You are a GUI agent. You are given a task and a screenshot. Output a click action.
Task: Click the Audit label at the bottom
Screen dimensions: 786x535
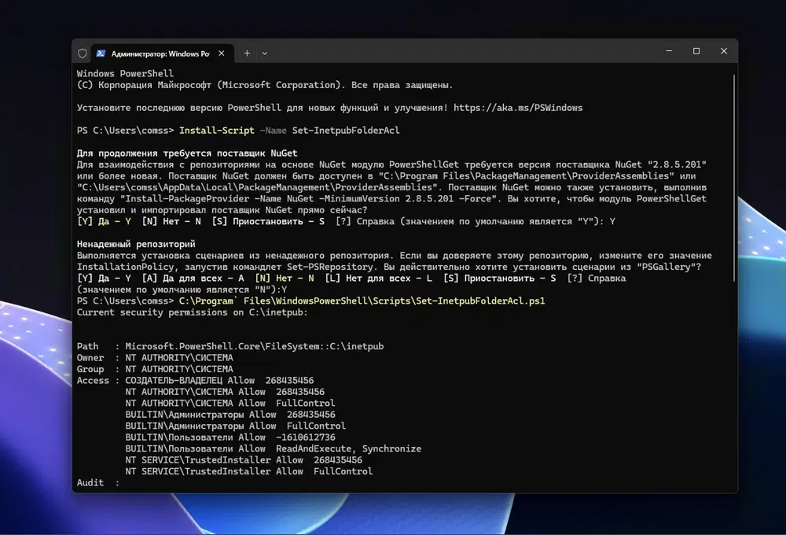(90, 483)
